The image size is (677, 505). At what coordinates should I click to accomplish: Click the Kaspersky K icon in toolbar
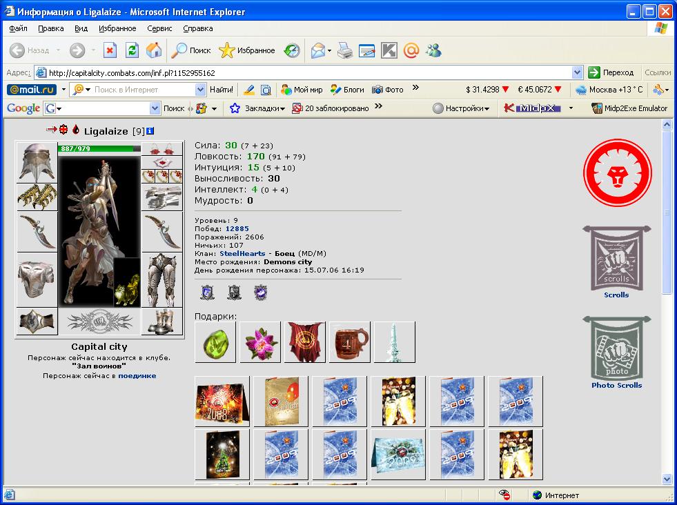(x=389, y=50)
